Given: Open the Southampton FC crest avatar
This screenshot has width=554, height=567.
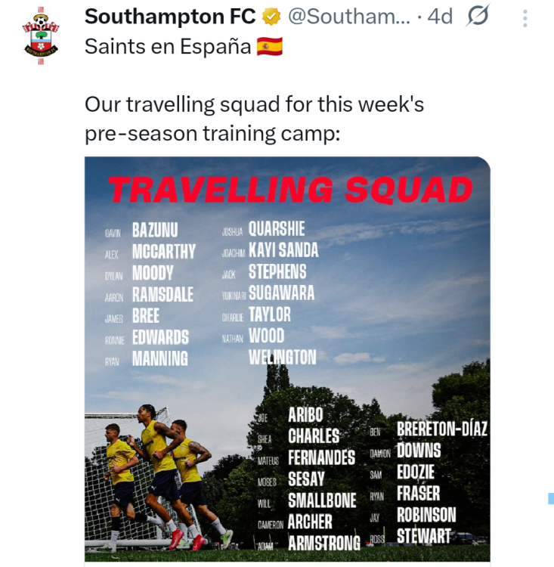Looking at the screenshot, I should (x=41, y=35).
